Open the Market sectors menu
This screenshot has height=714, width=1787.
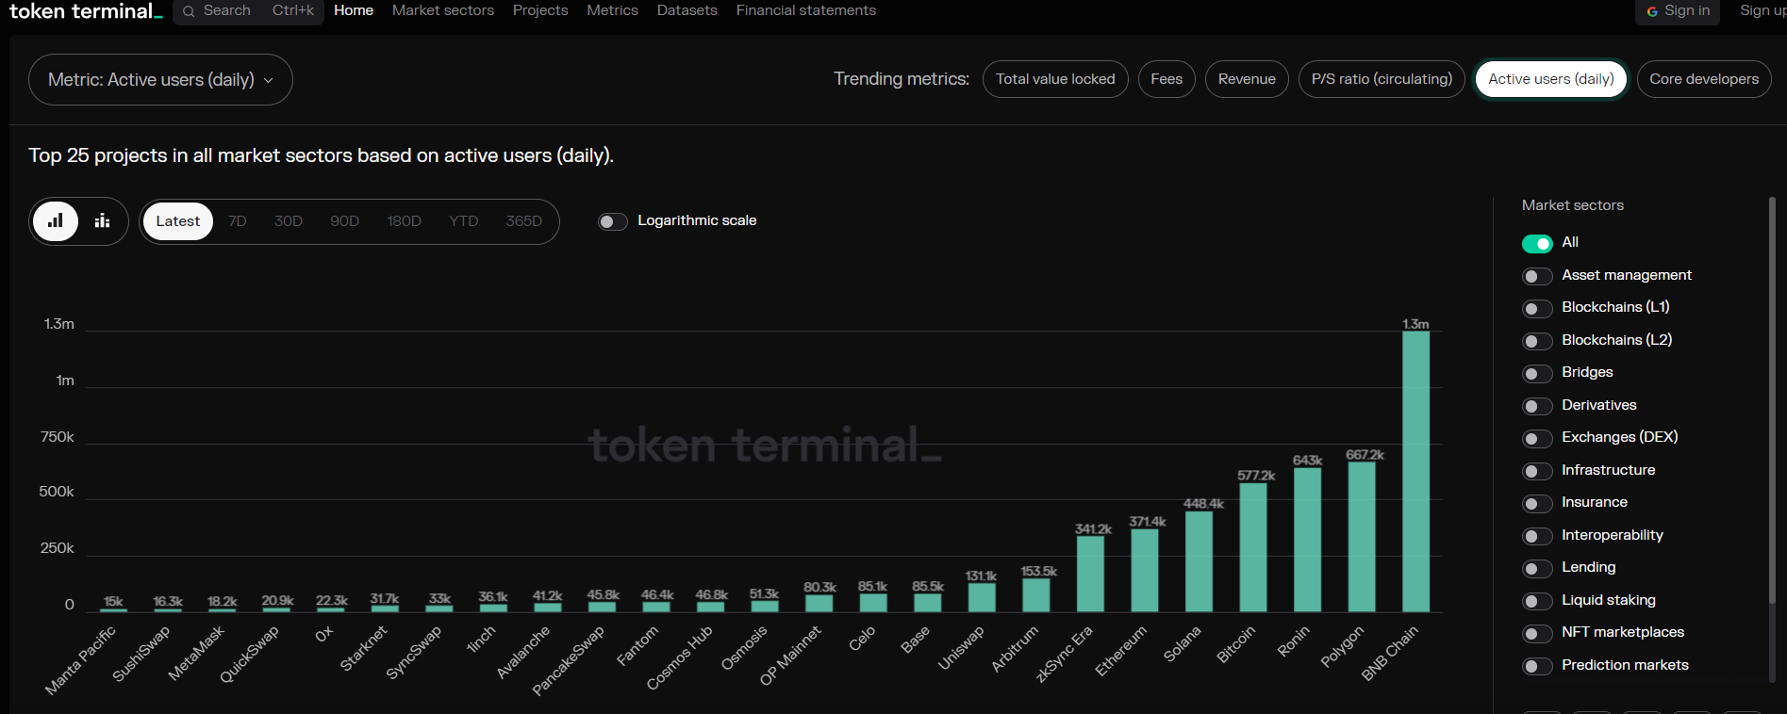(x=442, y=10)
